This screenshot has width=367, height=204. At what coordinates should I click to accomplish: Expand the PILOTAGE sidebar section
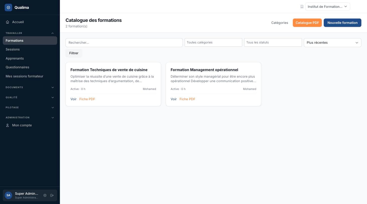click(30, 108)
